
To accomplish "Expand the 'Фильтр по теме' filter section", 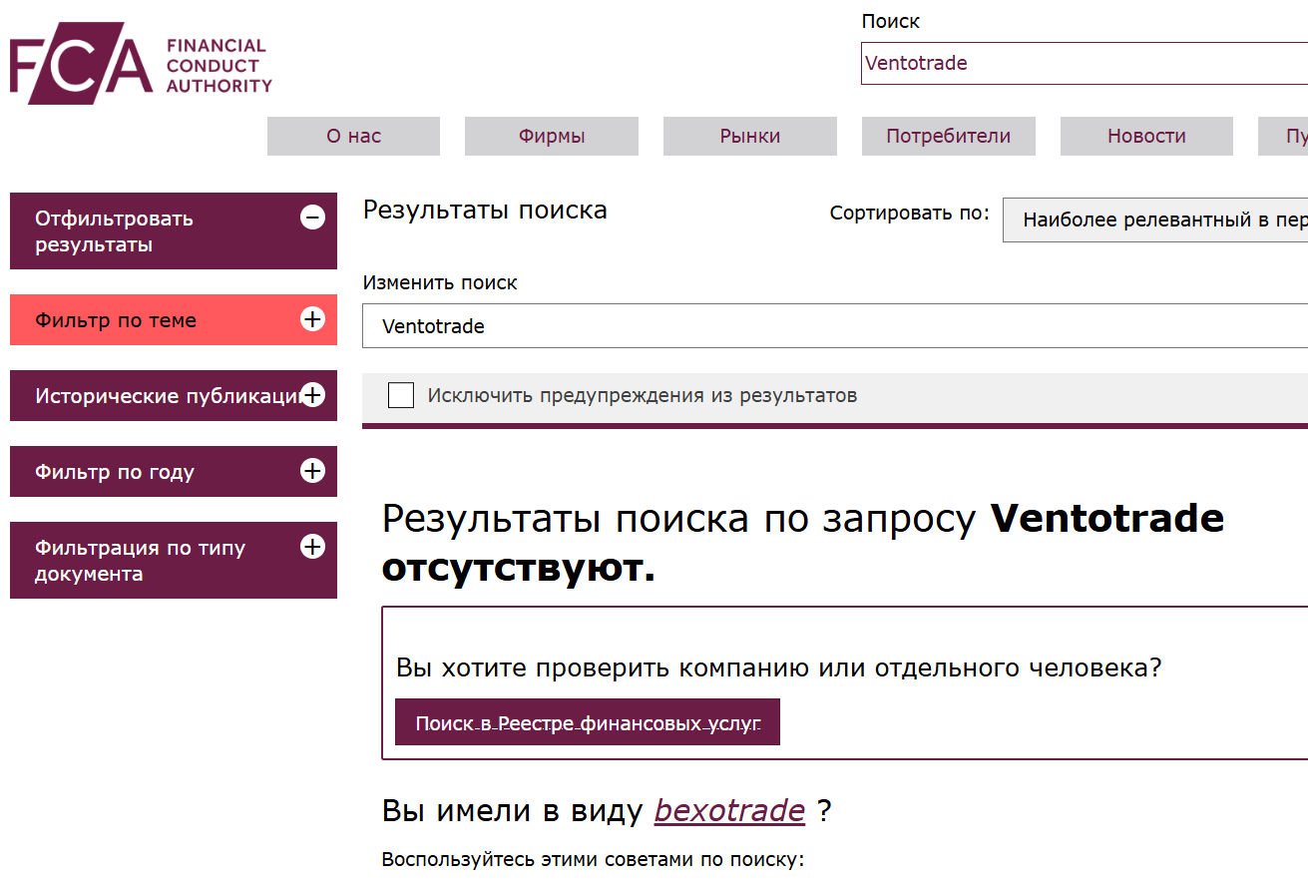I will click(150, 319).
